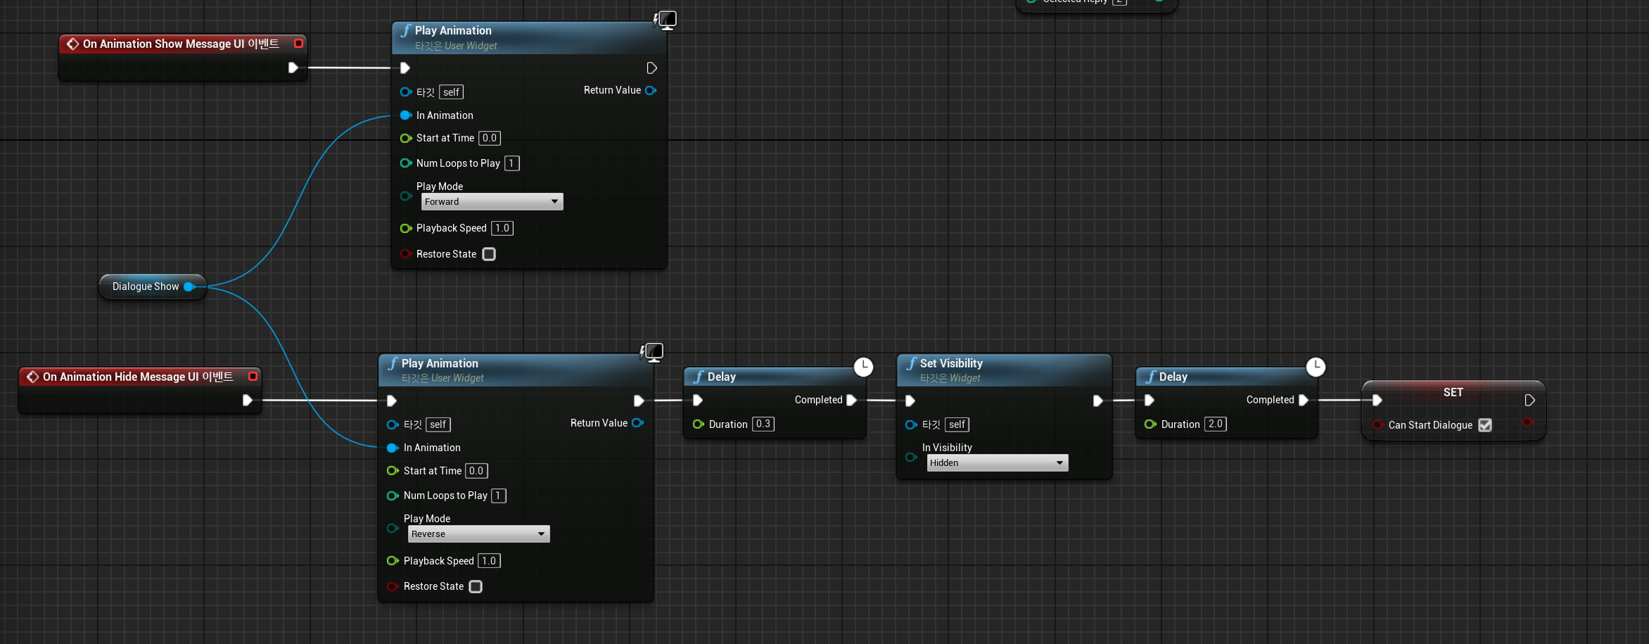Click red stop icon on On Animation Show Message UI

pos(298,43)
